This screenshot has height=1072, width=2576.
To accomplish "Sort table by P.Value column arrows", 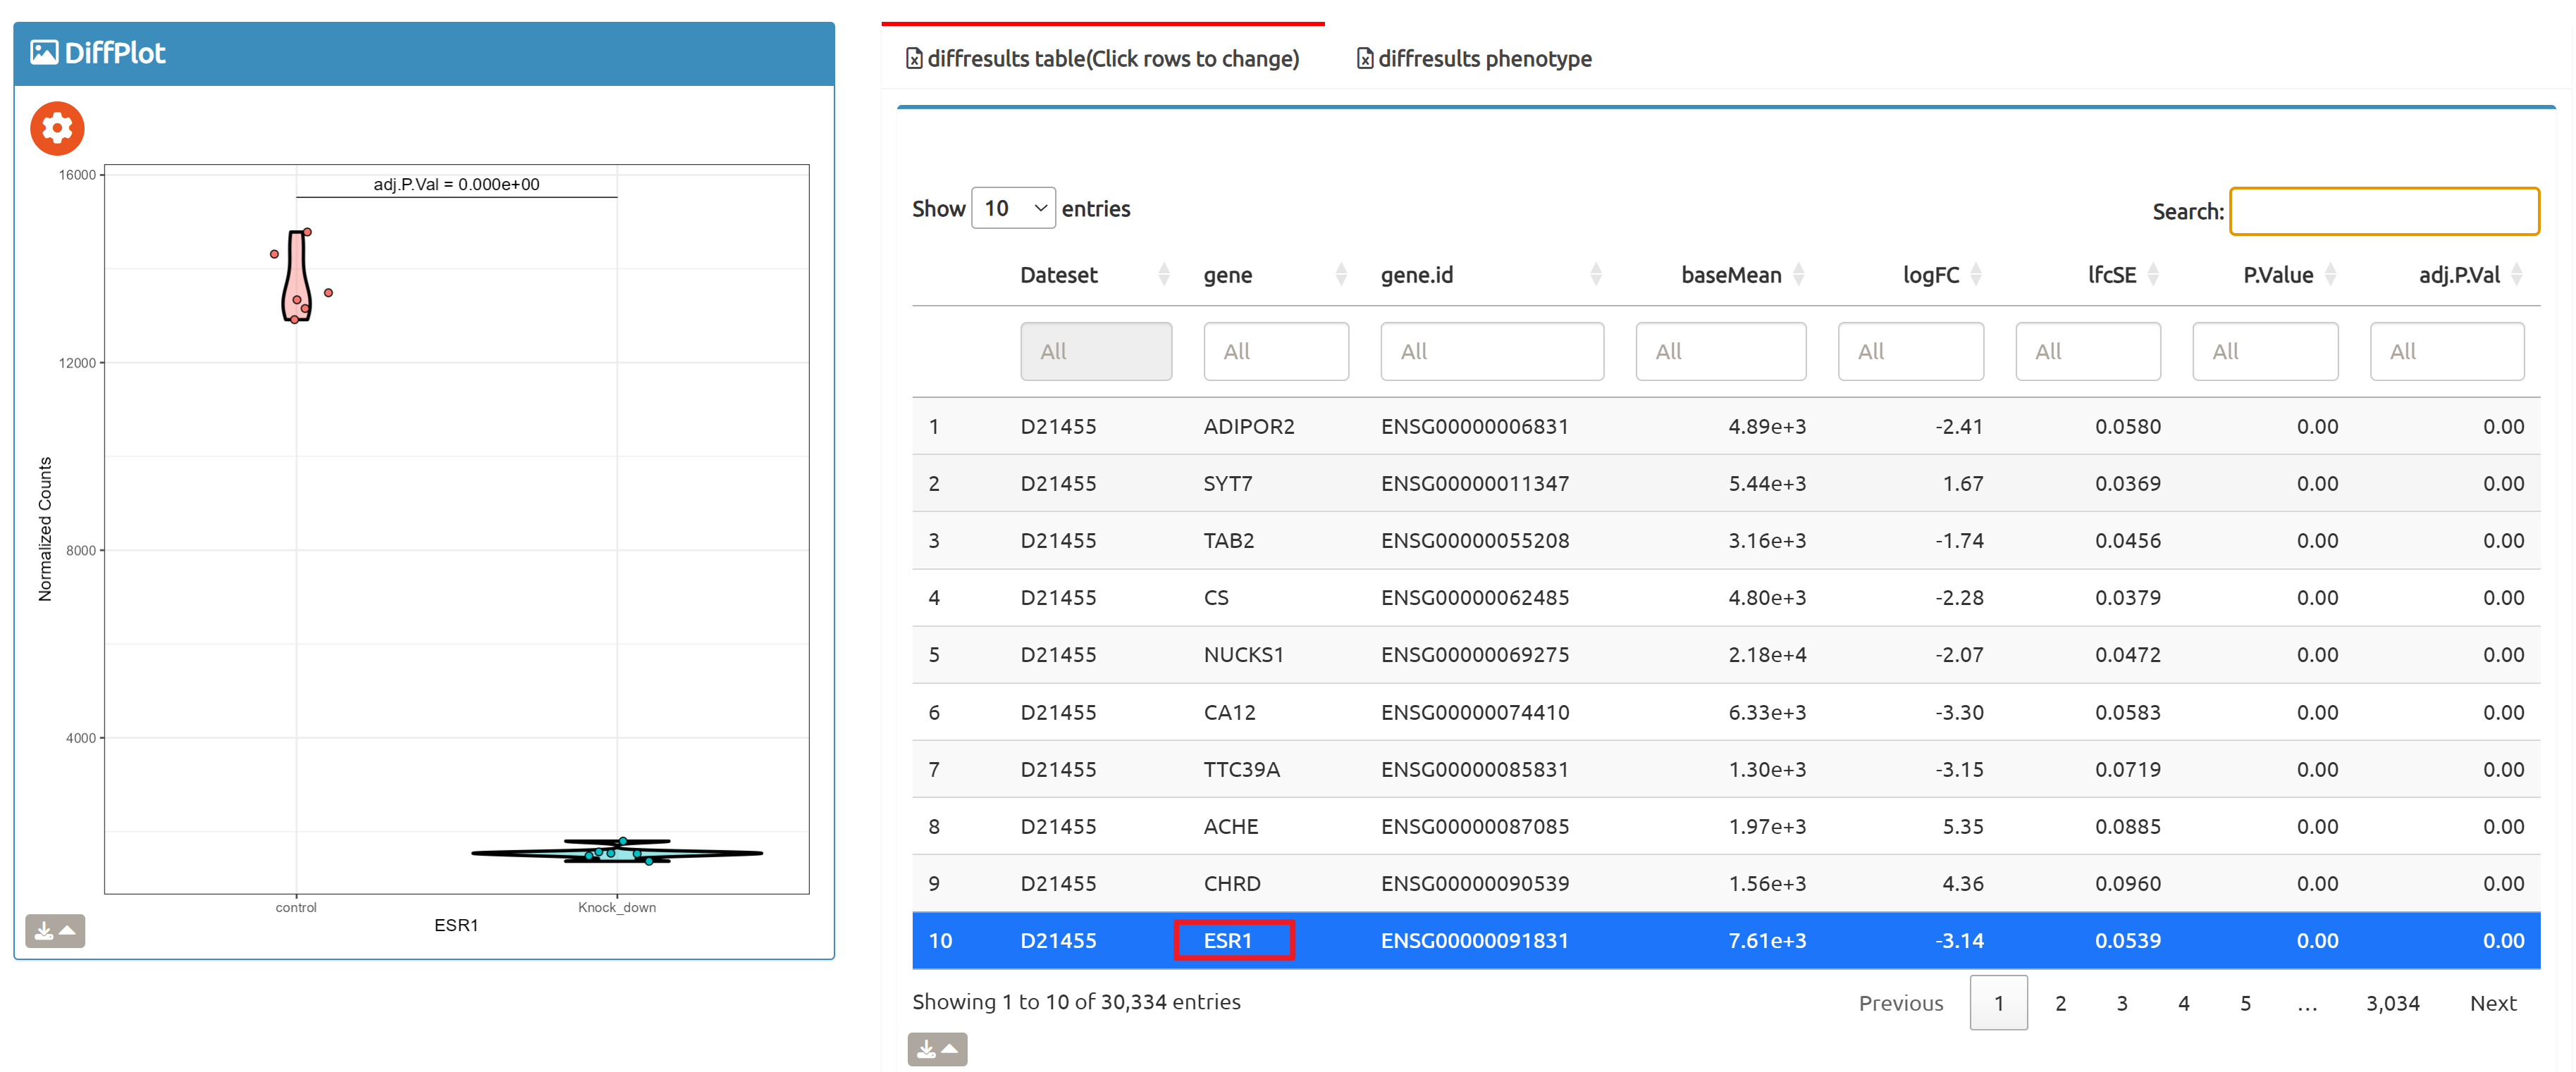I will pyautogui.click(x=2330, y=274).
